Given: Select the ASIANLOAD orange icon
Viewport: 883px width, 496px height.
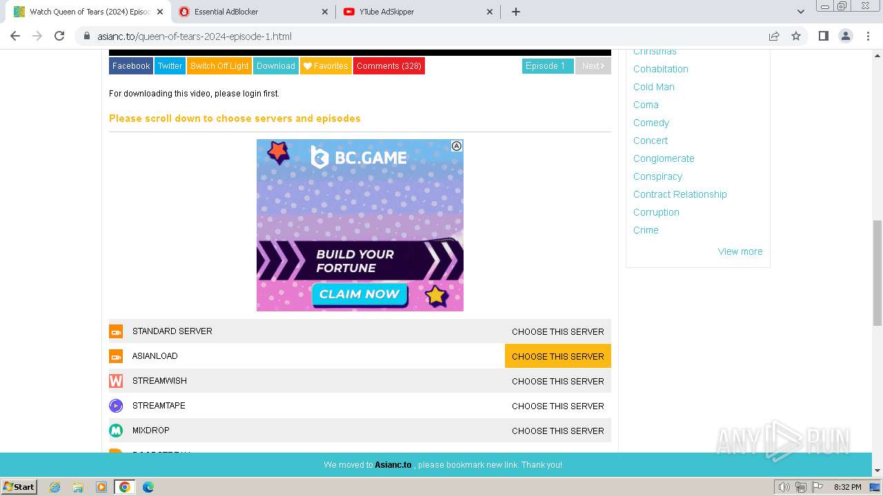Looking at the screenshot, I should point(116,356).
